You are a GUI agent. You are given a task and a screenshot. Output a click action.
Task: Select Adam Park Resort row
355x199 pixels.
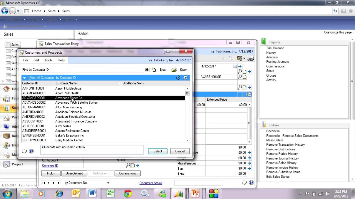pos(103,93)
